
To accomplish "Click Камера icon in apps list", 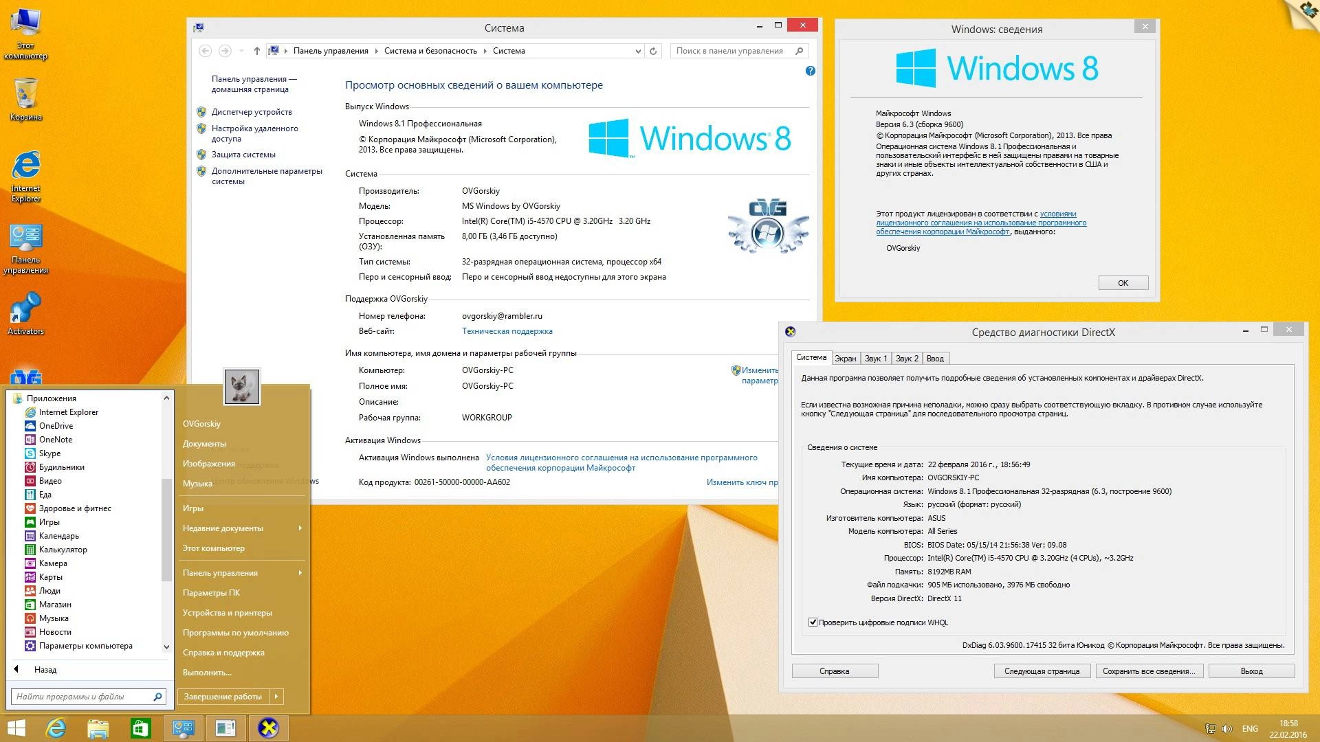I will [x=30, y=563].
